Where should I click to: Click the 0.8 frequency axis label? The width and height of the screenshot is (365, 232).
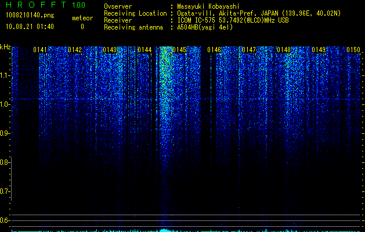coord(4,162)
